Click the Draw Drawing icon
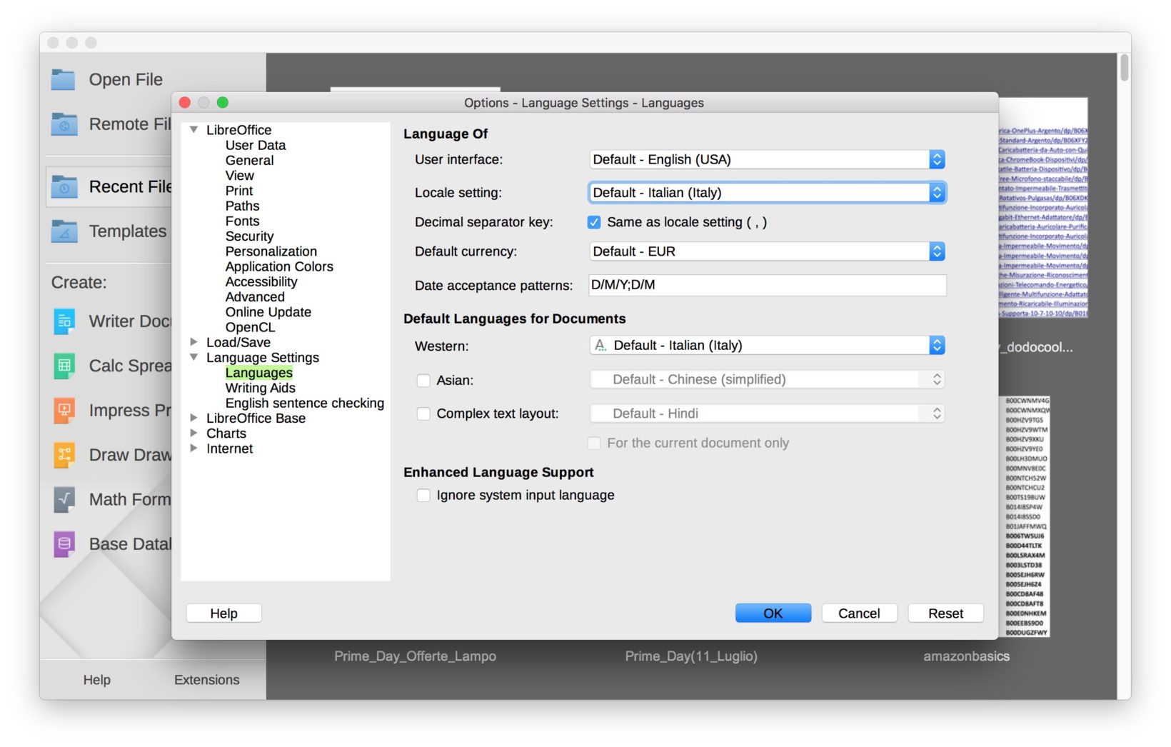This screenshot has width=1171, height=747. (x=64, y=455)
